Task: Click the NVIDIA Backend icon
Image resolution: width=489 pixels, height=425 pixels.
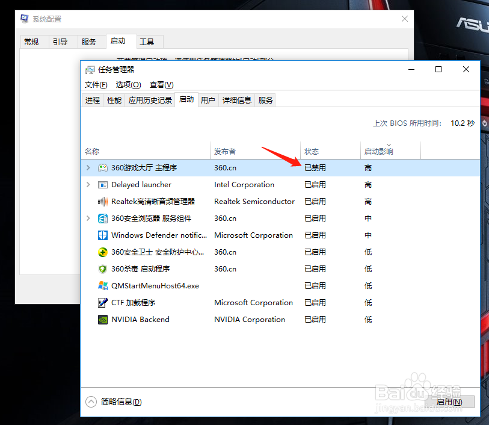Action: point(103,320)
